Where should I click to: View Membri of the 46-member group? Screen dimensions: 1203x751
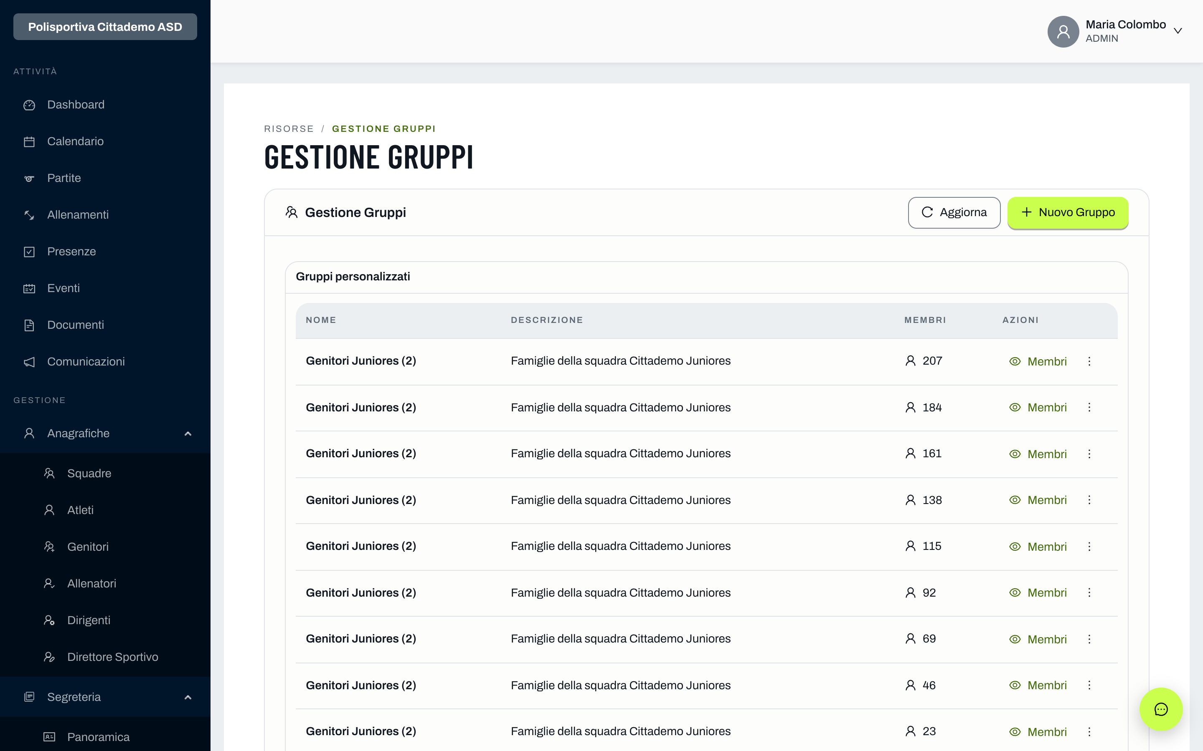click(1038, 685)
